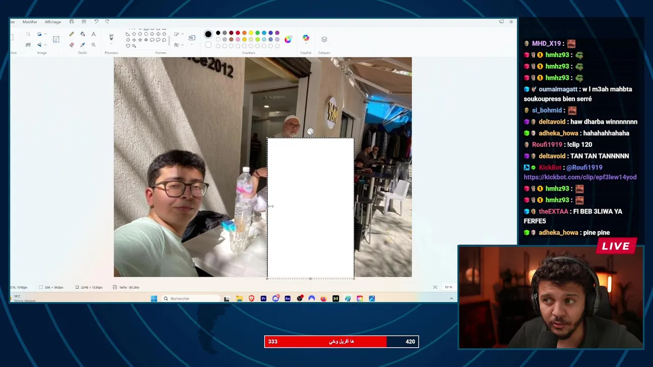Image resolution: width=653 pixels, height=367 pixels.
Task: Click the Crop image icon
Action: 28,34
